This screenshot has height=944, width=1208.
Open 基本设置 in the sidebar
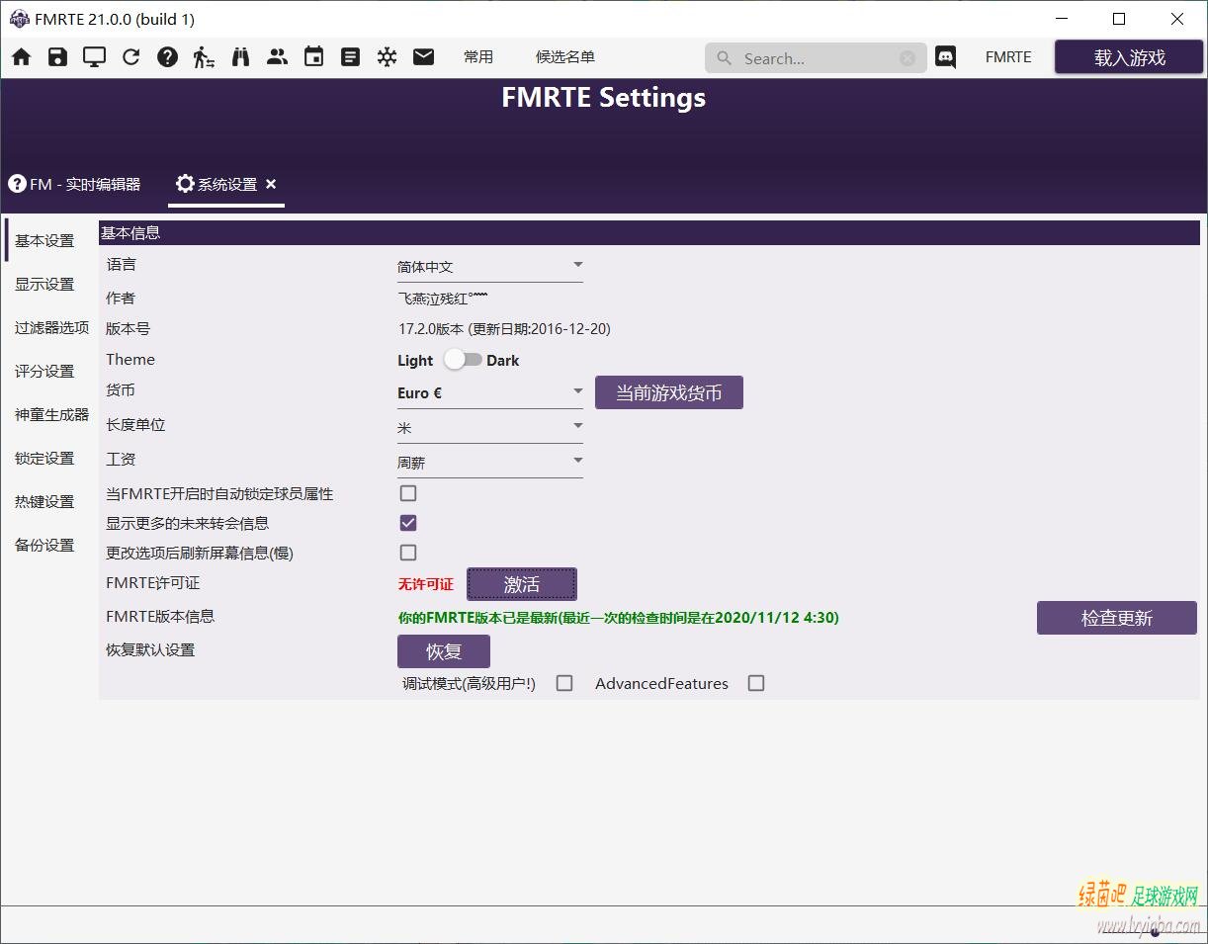click(x=44, y=240)
